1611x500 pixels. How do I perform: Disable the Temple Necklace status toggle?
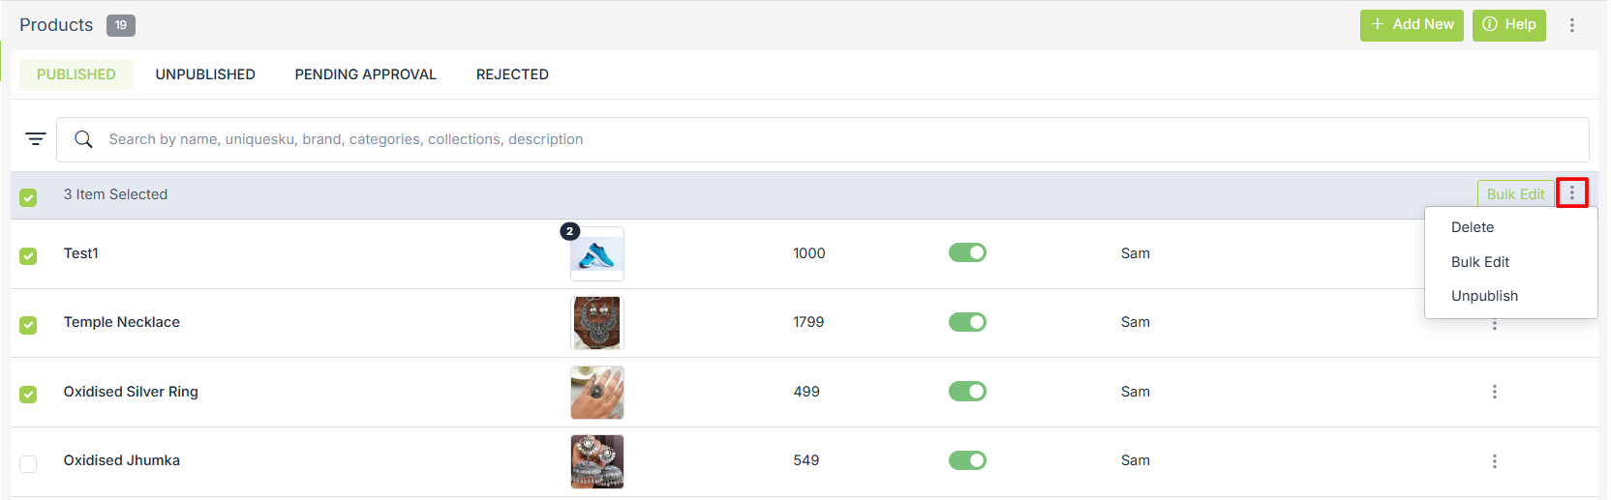967,322
